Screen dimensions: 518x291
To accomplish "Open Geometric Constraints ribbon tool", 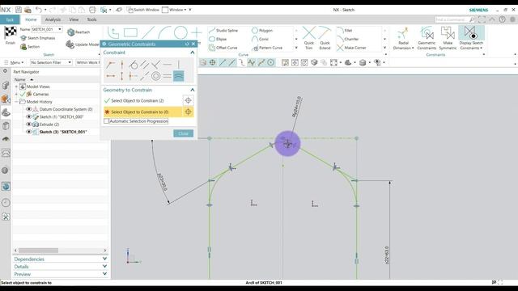I will (x=427, y=38).
